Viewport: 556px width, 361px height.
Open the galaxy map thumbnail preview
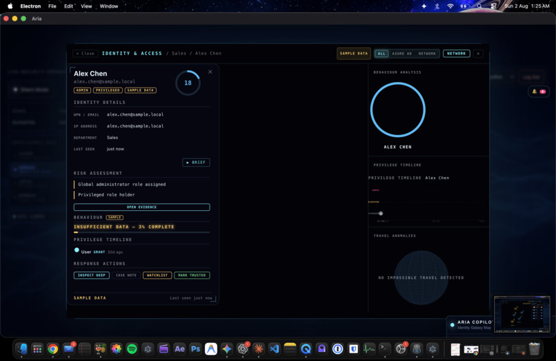(x=522, y=314)
